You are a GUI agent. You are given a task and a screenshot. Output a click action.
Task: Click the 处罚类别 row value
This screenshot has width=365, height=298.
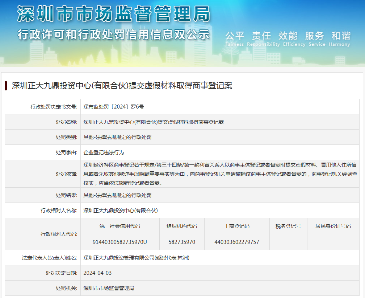117,137
